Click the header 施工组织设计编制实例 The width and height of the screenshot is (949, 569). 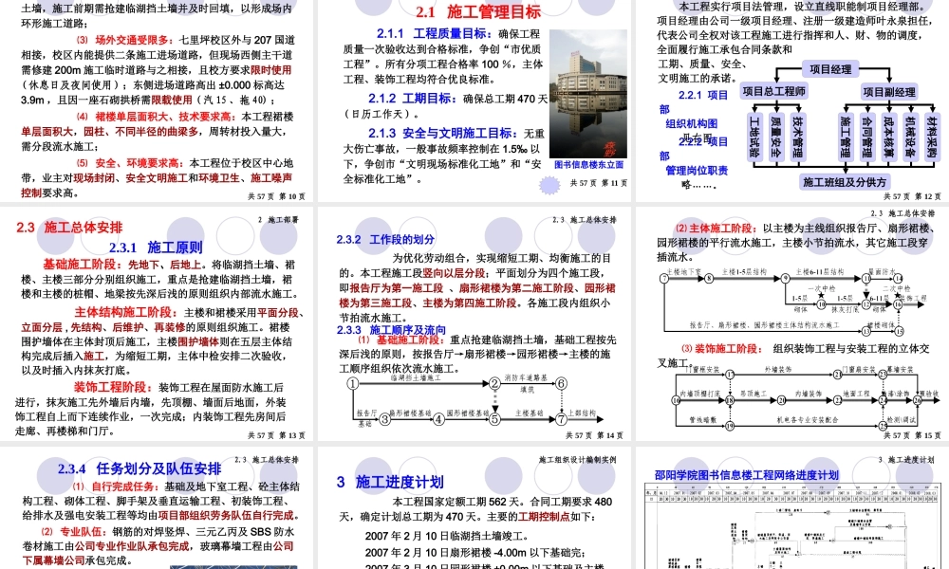pyautogui.click(x=578, y=460)
